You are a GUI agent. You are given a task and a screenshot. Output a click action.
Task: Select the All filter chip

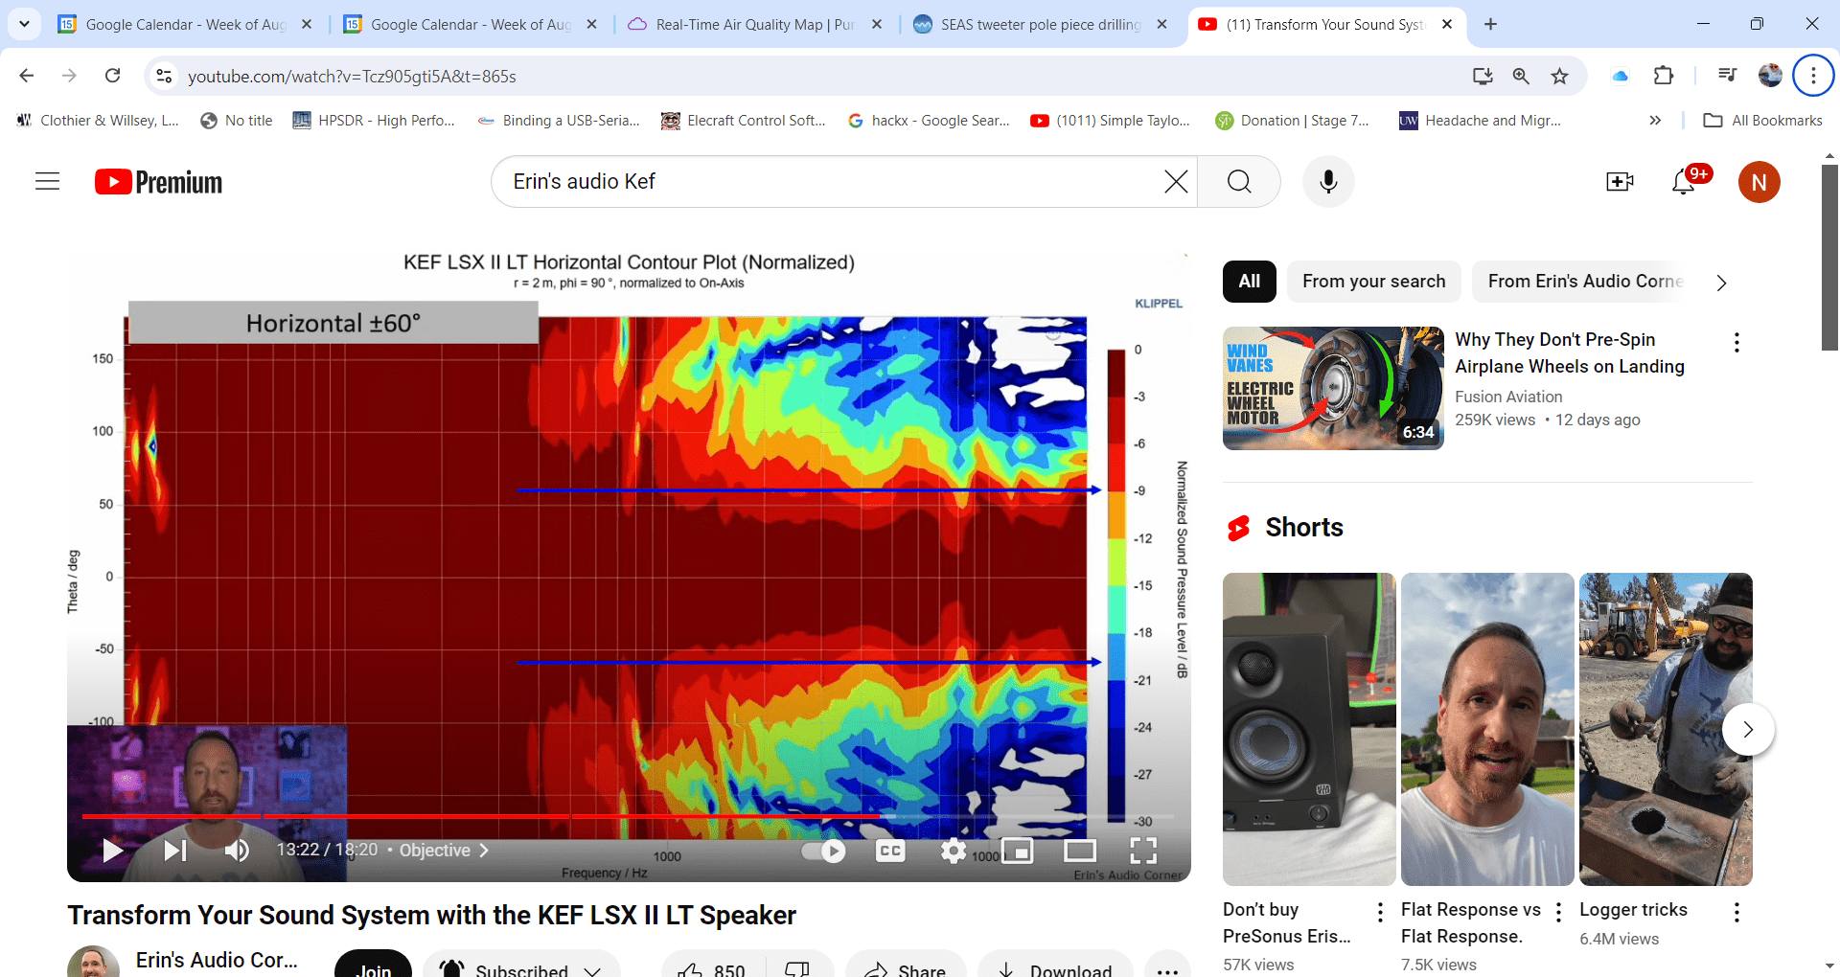point(1250,281)
